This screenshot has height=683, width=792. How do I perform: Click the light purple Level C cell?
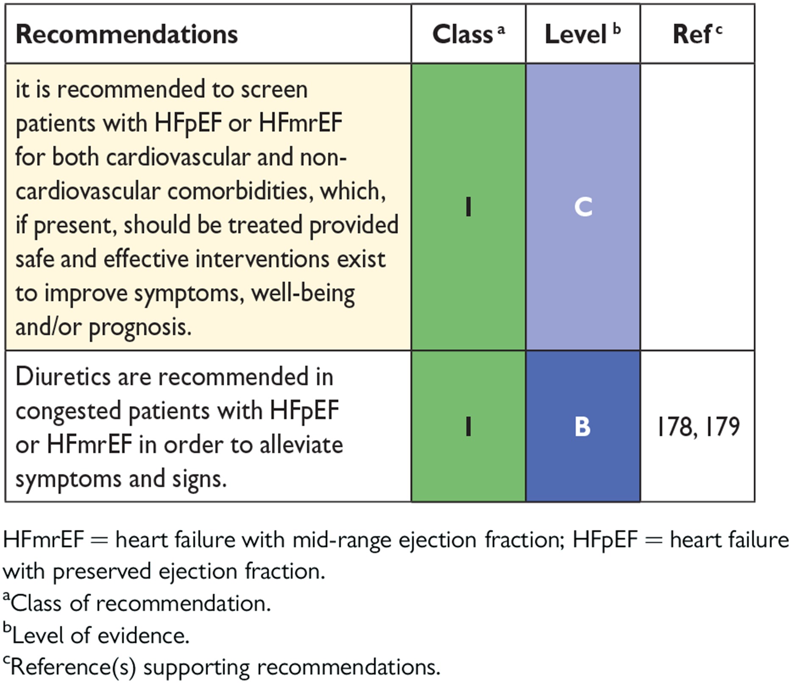tap(583, 207)
